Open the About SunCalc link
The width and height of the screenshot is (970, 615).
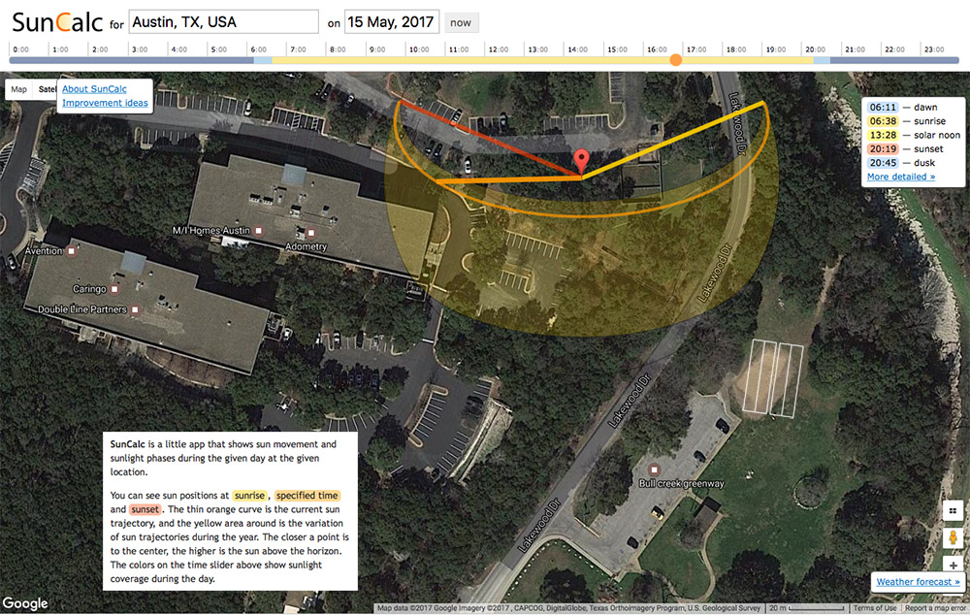(x=94, y=89)
